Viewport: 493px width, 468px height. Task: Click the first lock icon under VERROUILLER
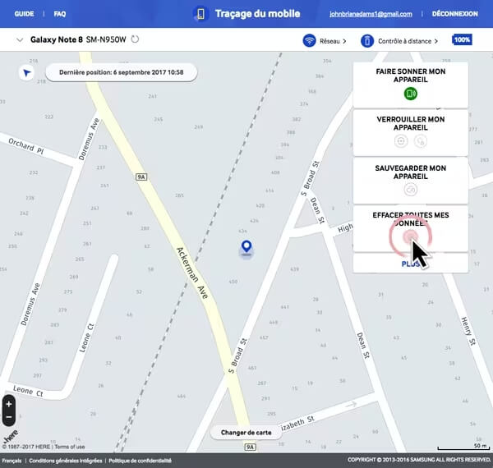point(401,141)
